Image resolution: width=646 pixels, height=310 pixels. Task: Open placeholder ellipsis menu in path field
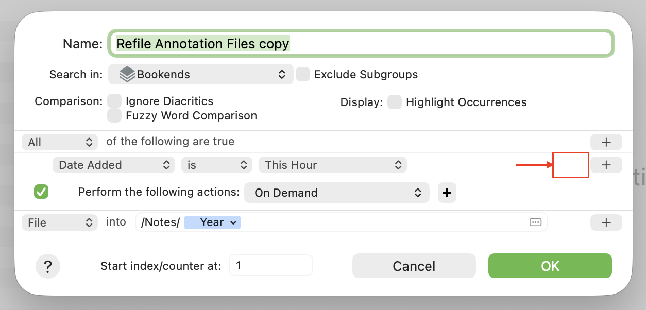tap(535, 222)
